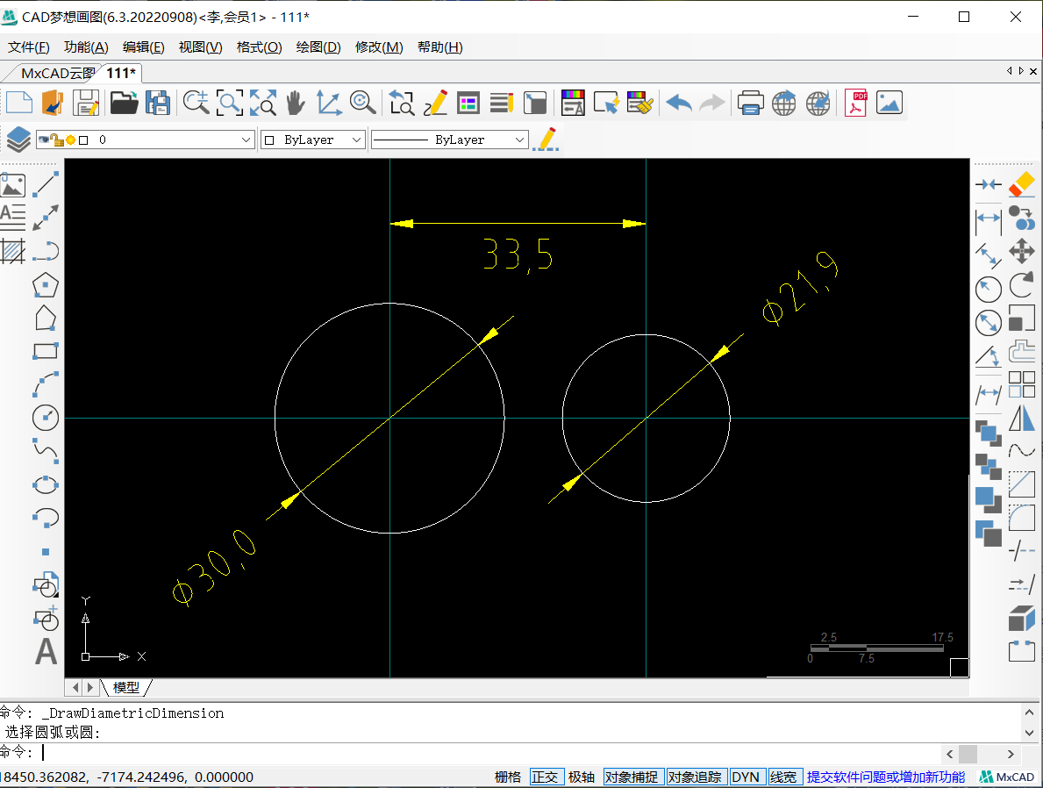
Task: Open the 绘图(D) menu
Action: (318, 47)
